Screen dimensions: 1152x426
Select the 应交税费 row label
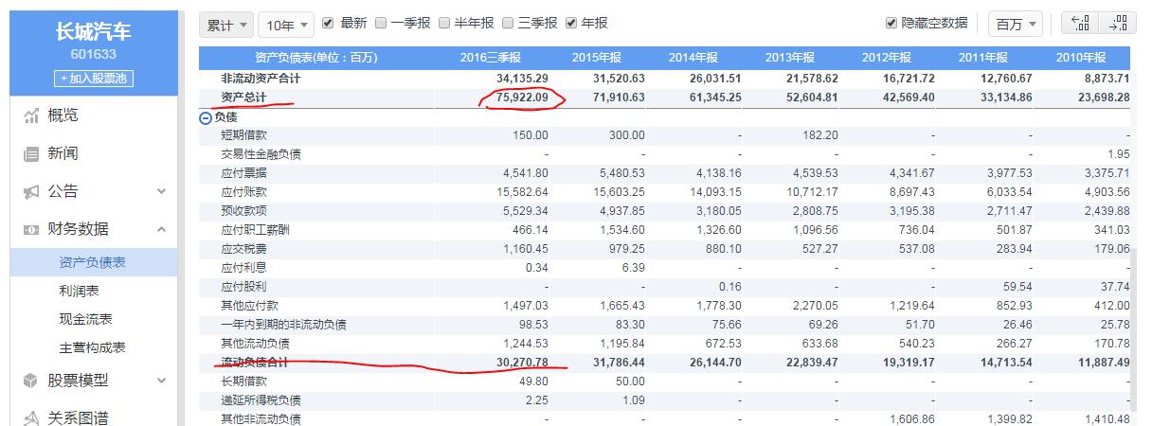tap(243, 248)
